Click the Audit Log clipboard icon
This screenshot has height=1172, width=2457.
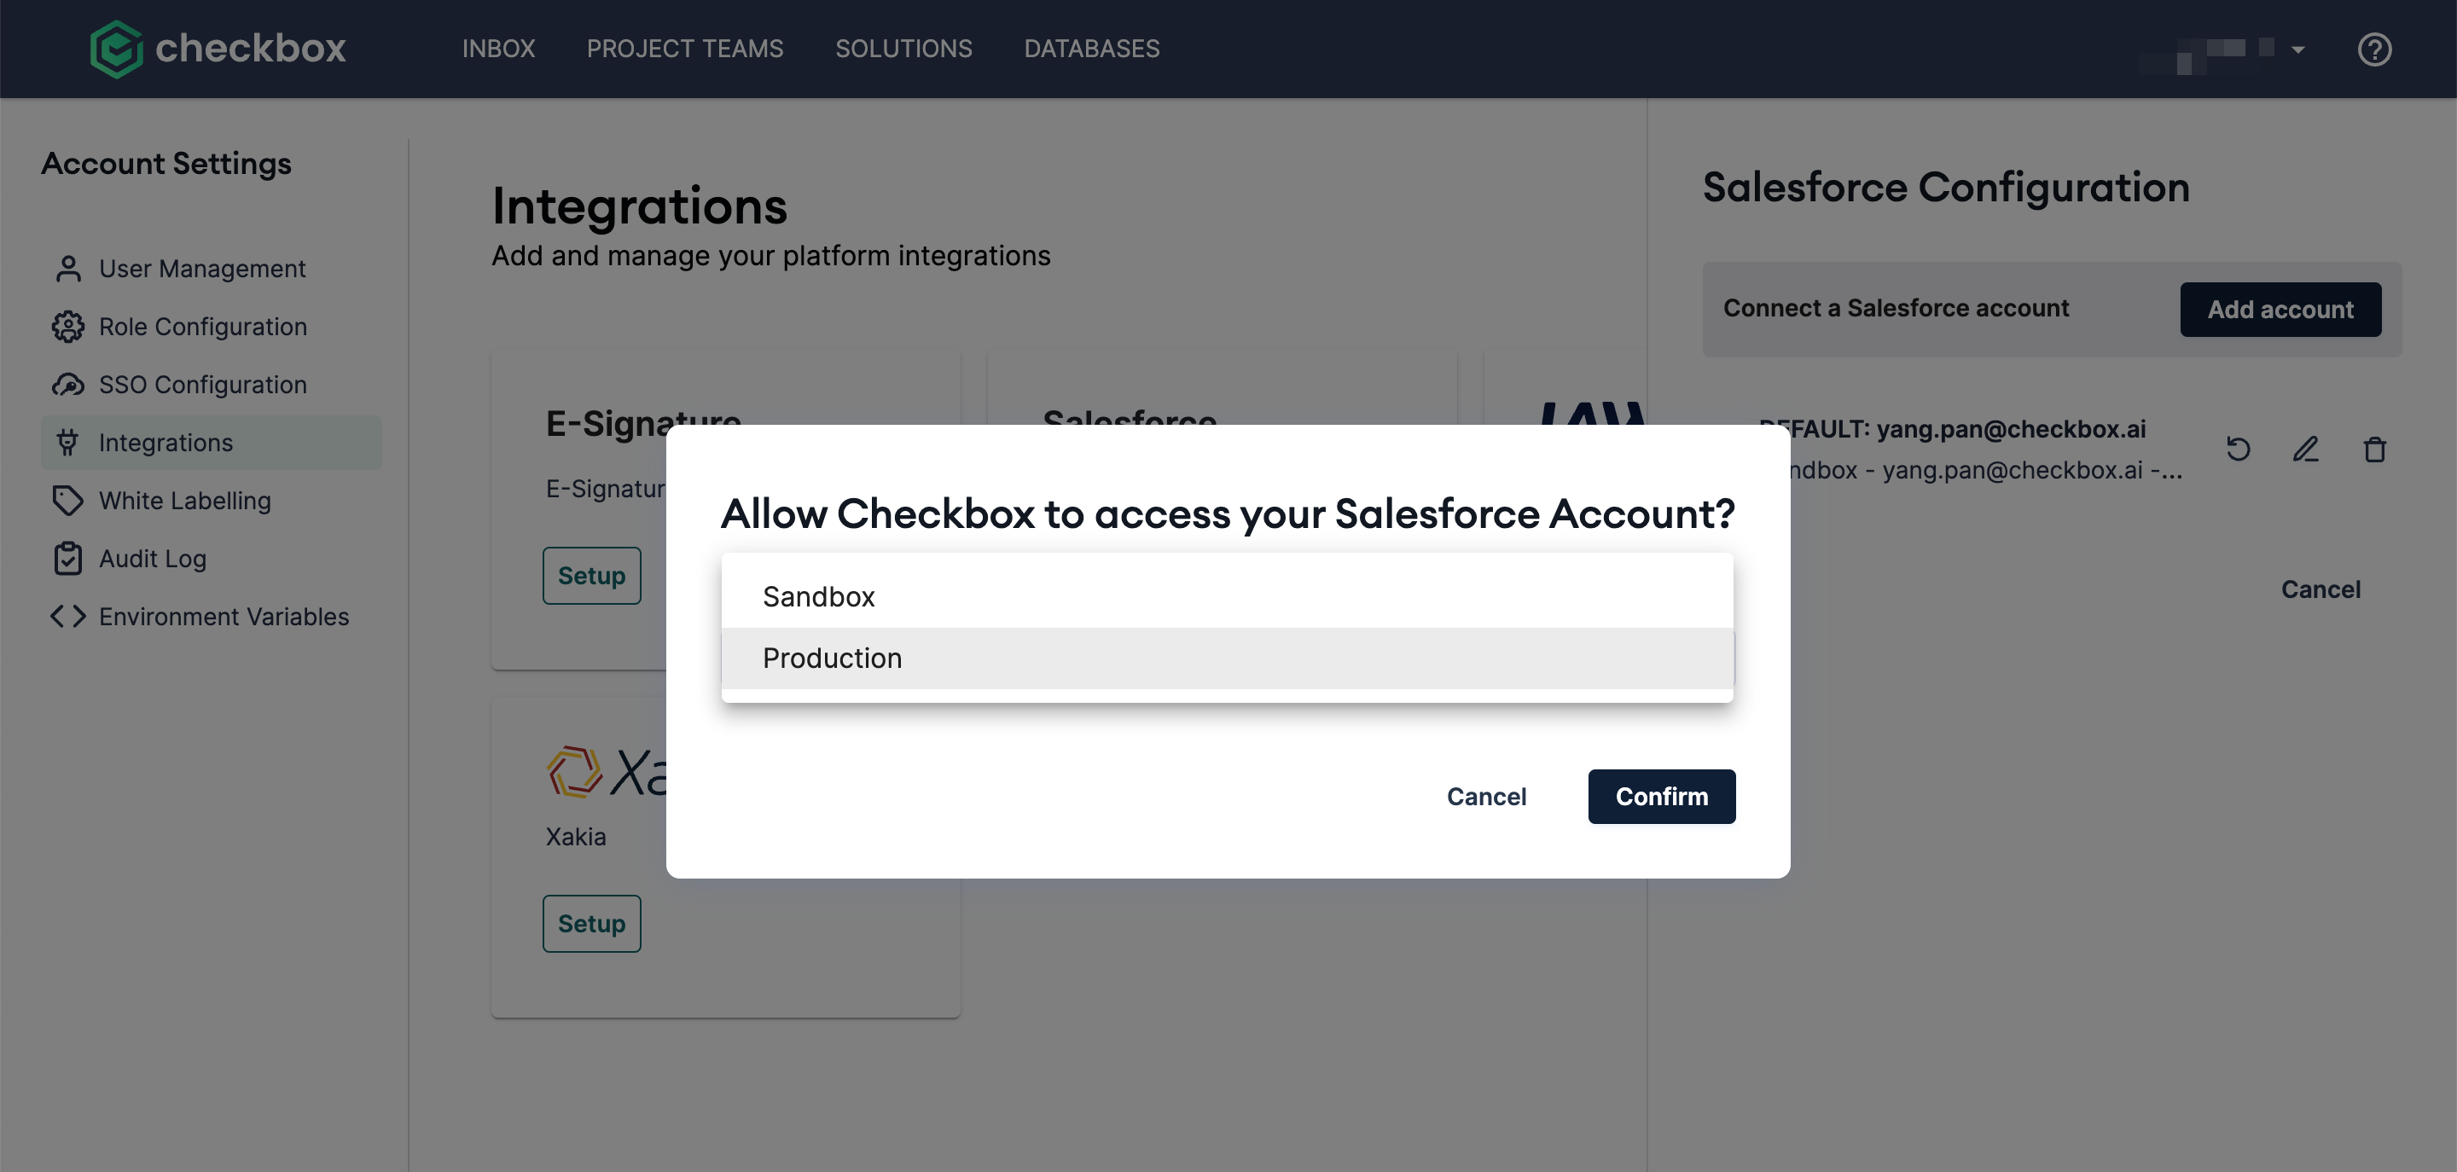click(x=67, y=559)
